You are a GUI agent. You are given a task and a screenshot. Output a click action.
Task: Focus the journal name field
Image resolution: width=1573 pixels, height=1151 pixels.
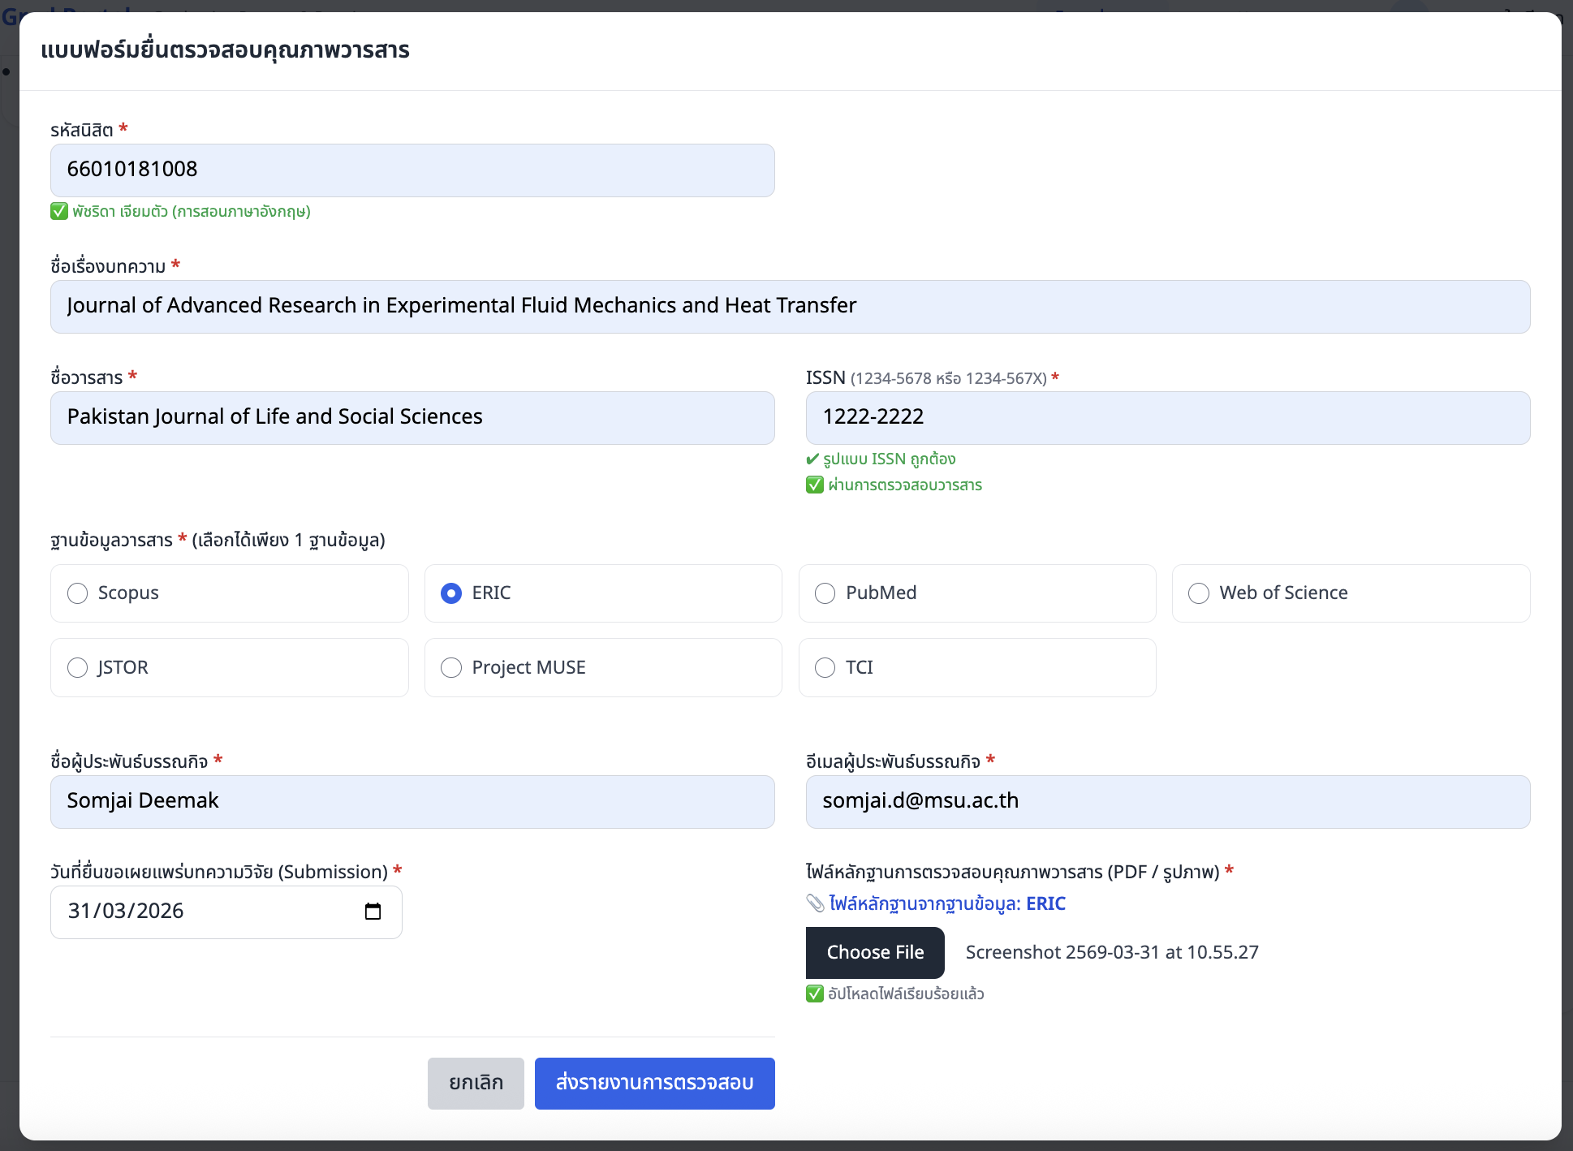(412, 417)
